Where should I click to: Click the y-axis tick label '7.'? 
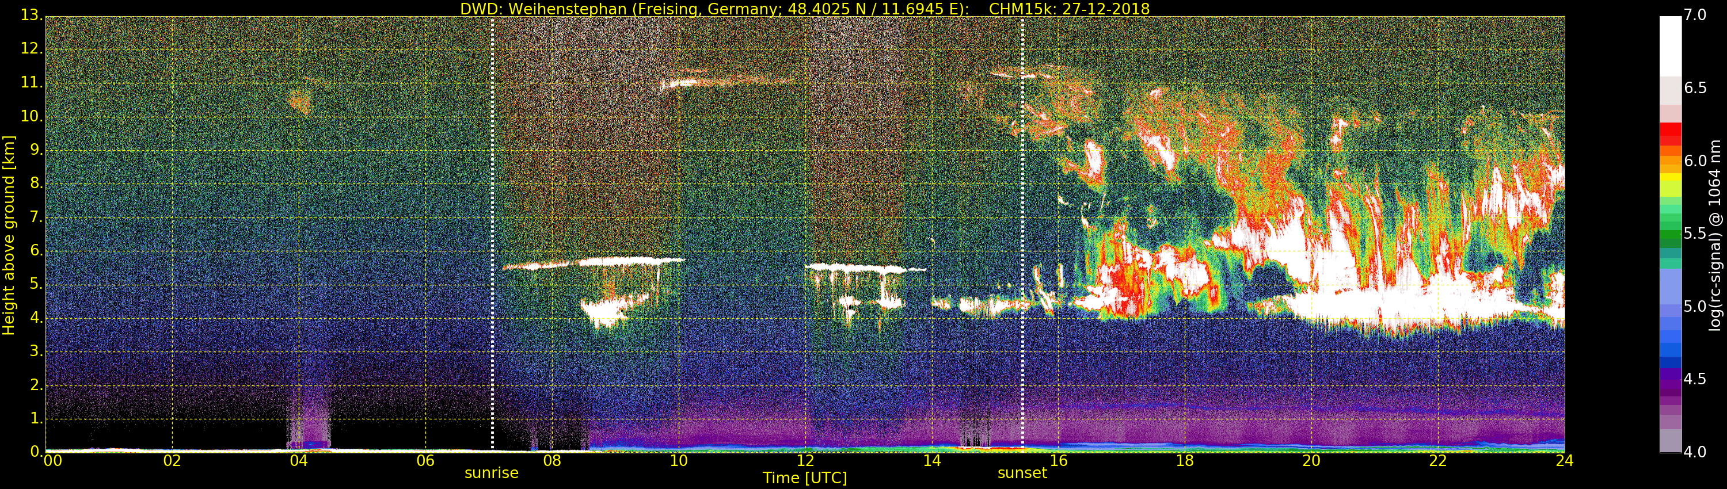(x=36, y=216)
